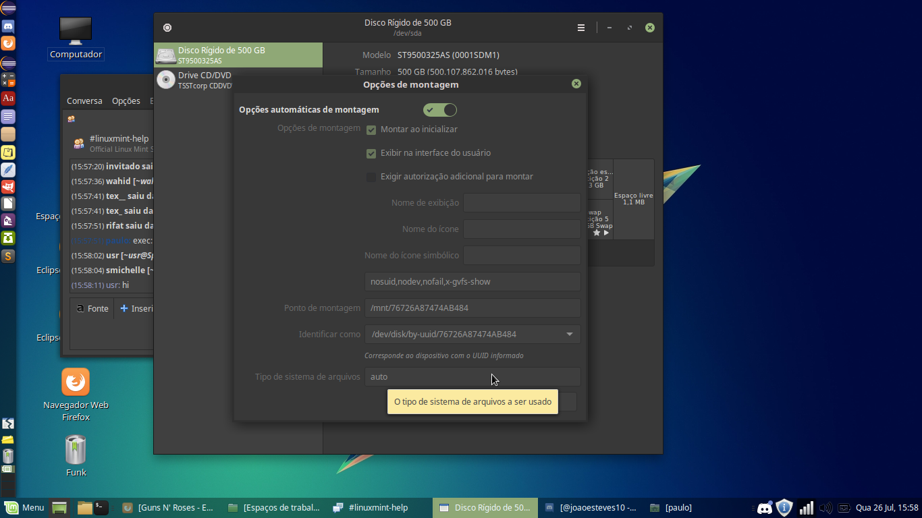
Task: Click the Tipo de sistema de arquivos field
Action: (x=472, y=377)
